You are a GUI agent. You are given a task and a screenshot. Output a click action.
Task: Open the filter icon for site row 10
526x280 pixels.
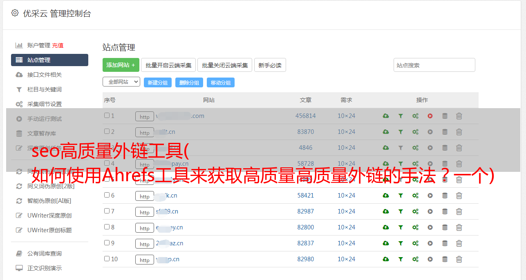(401, 259)
